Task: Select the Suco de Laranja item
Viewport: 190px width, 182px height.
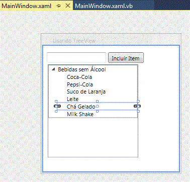Action: tap(86, 92)
